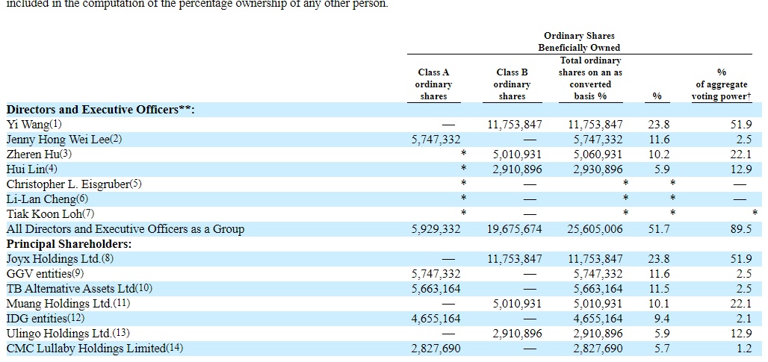Select the '% of aggregate voting power' header
Viewport: 768px width, 362px height.
pyautogui.click(x=721, y=84)
